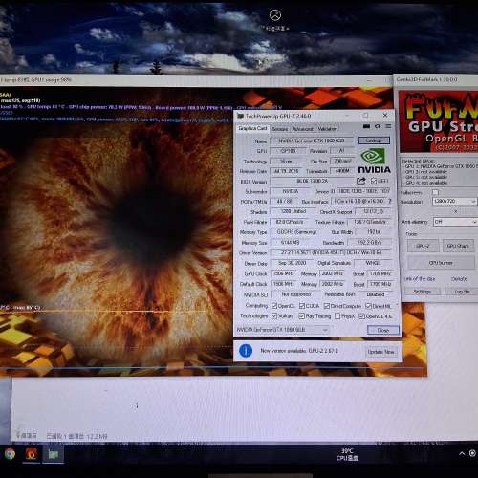Click the Driver Version field
Image resolution: width=478 pixels, height=478 pixels.
tap(331, 252)
